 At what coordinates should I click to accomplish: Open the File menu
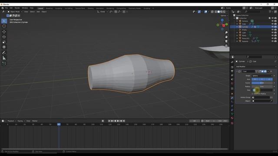click(x=7, y=8)
